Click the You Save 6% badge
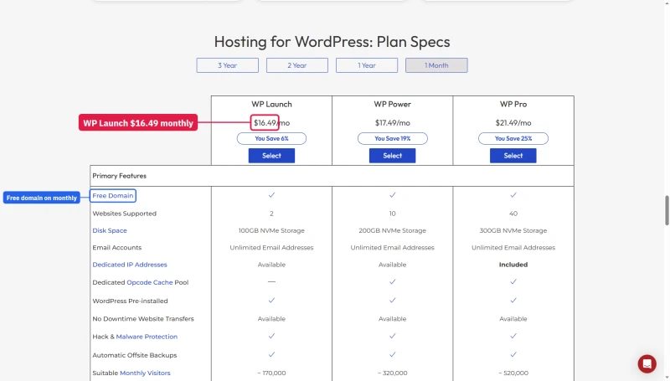This screenshot has height=381, width=670. coord(271,138)
